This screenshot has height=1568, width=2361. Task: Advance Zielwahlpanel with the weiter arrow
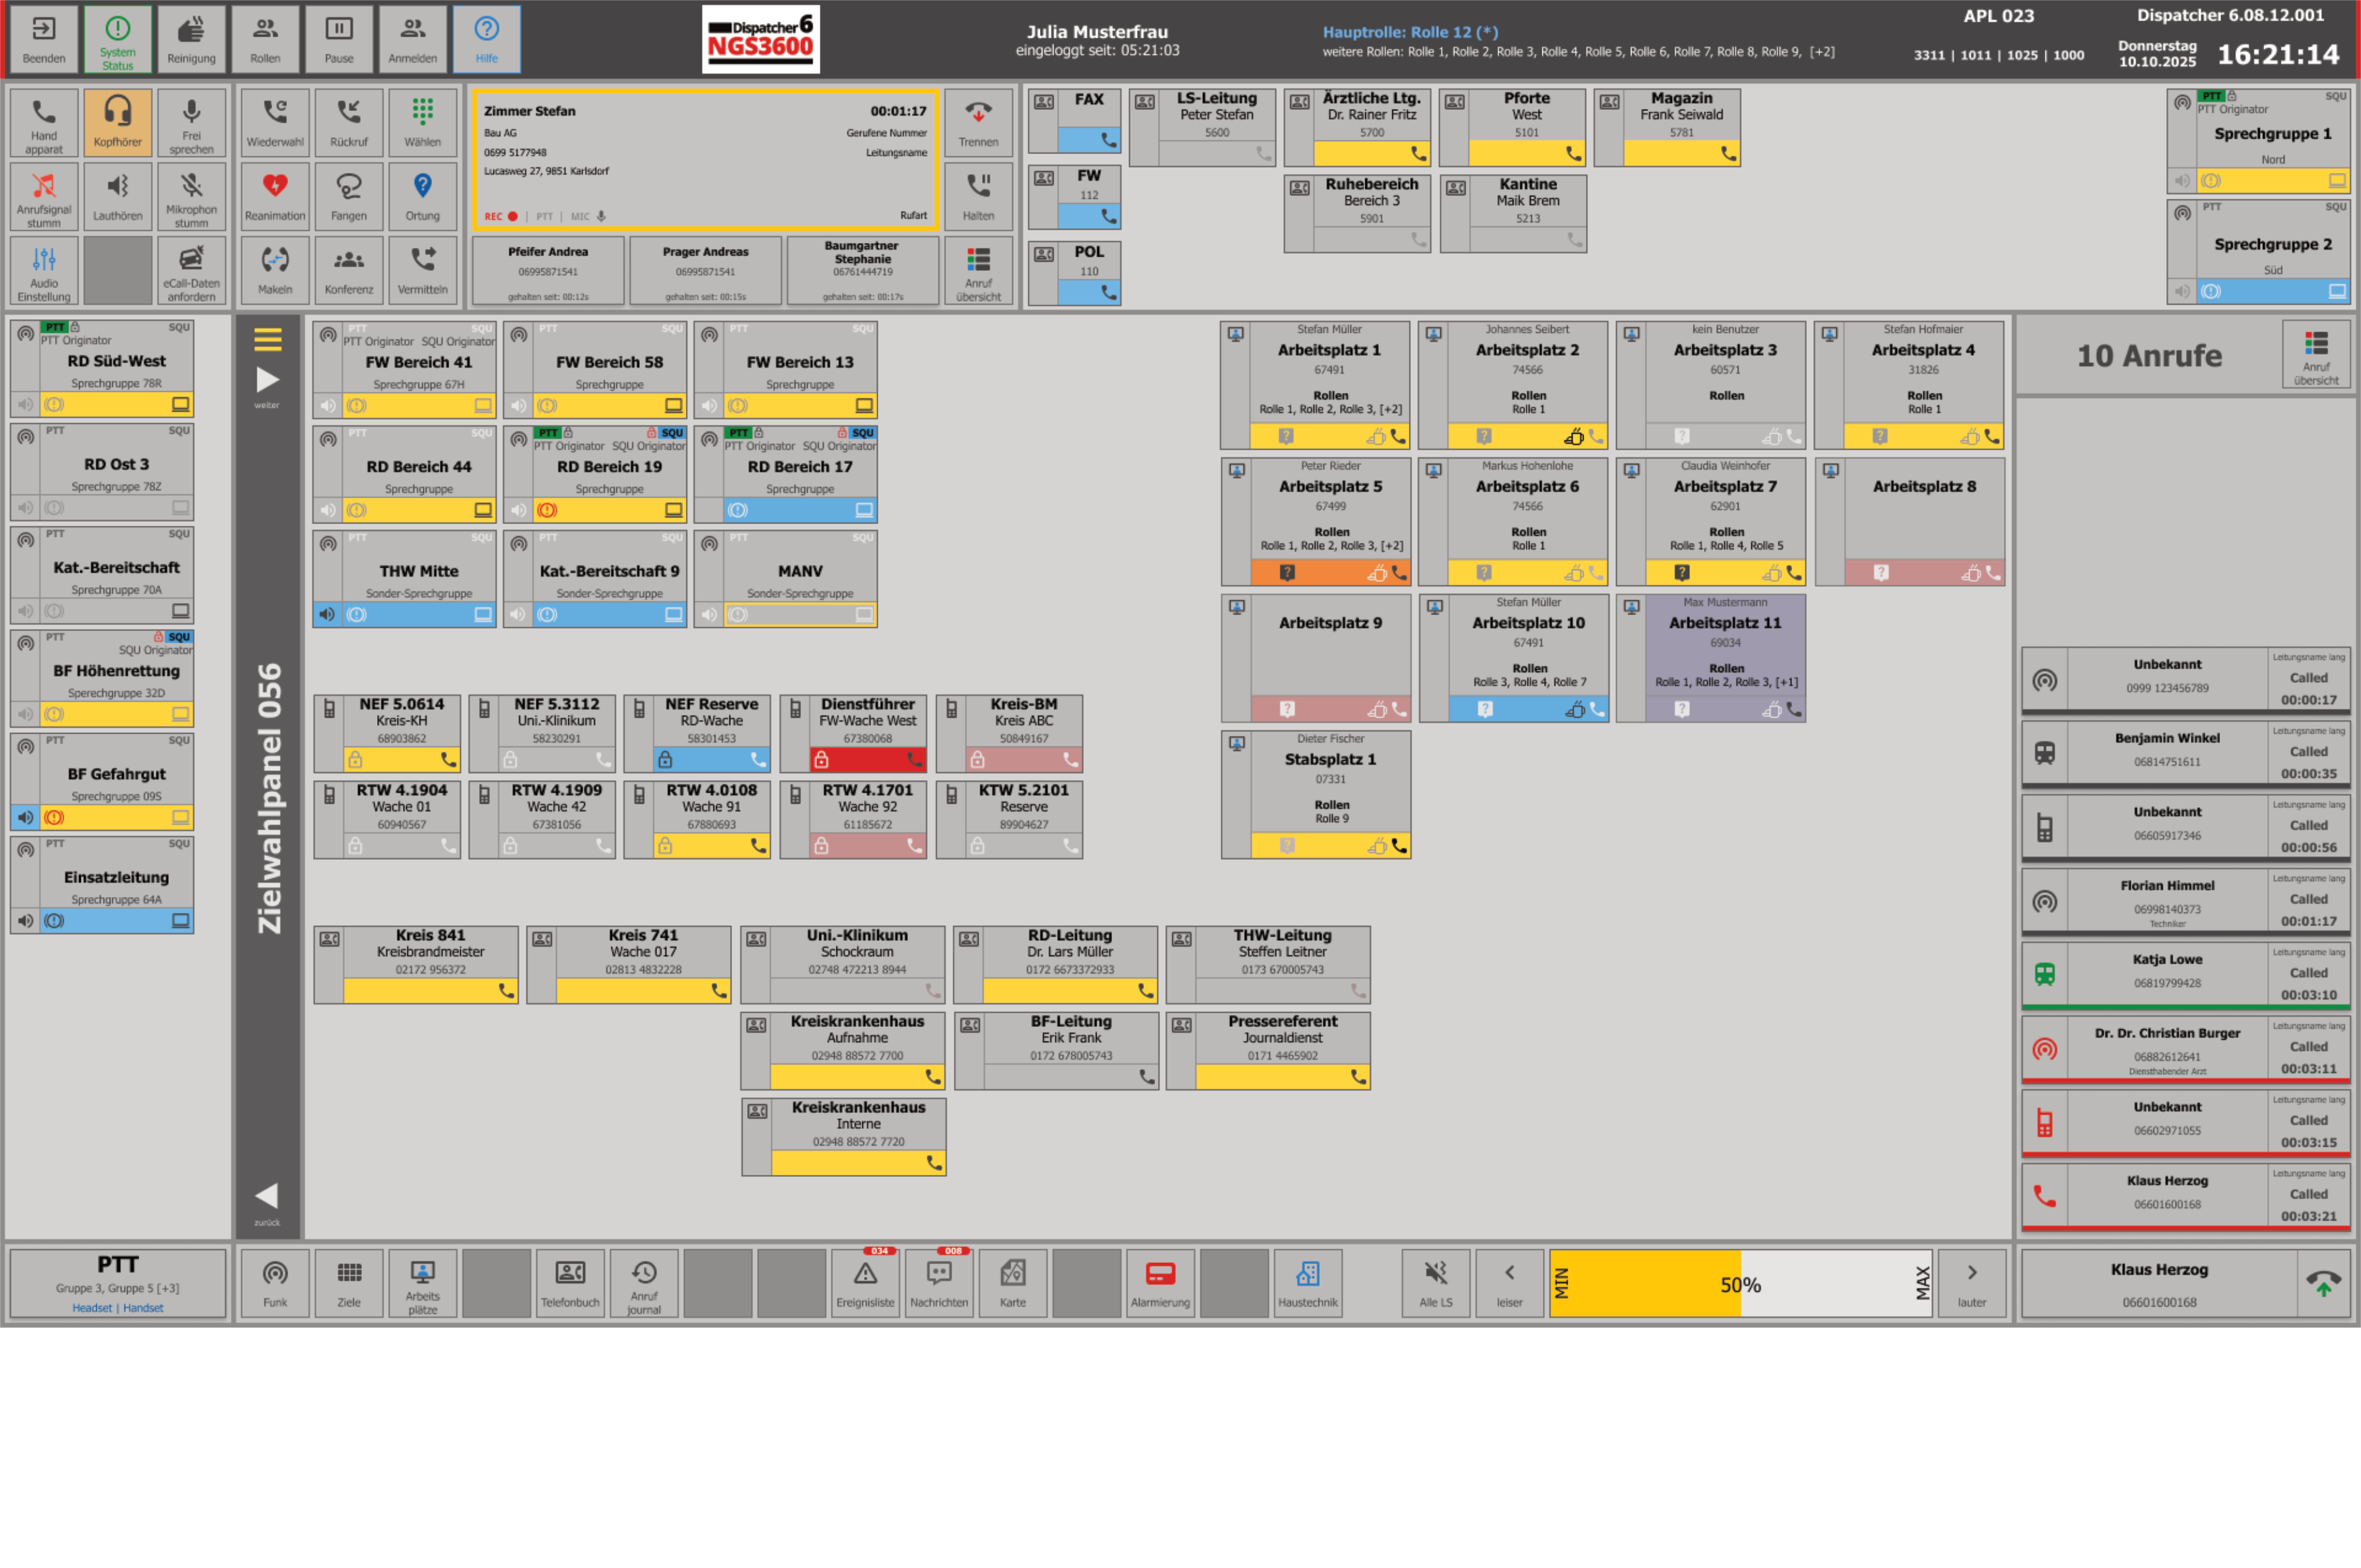pos(266,379)
